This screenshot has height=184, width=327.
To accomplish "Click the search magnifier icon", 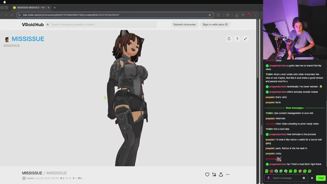I will [x=48, y=25].
